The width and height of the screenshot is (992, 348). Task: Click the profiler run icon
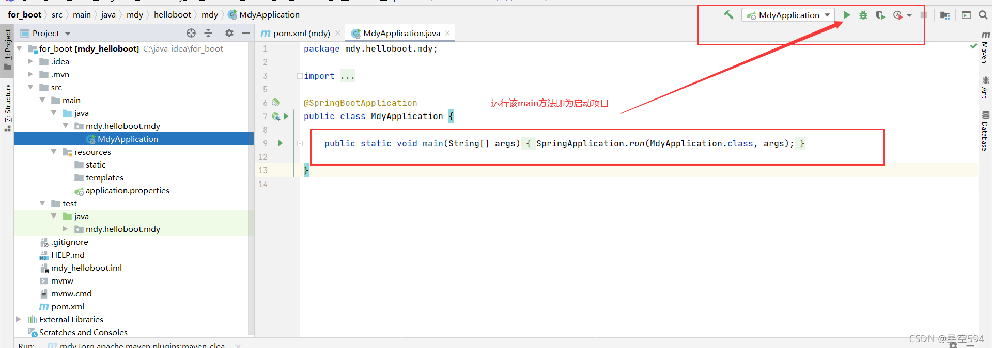pos(898,15)
